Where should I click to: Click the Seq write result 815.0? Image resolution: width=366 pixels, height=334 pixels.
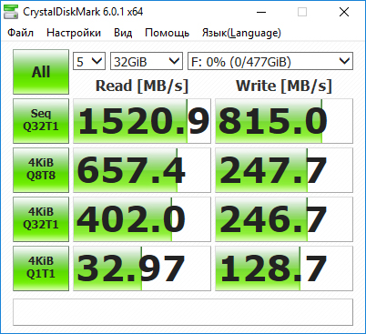click(284, 121)
